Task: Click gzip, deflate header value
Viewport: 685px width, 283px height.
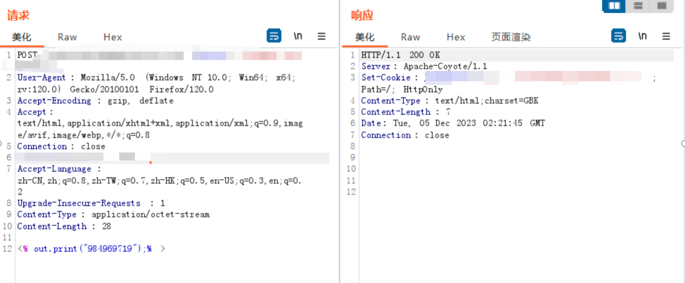Action: tap(141, 101)
